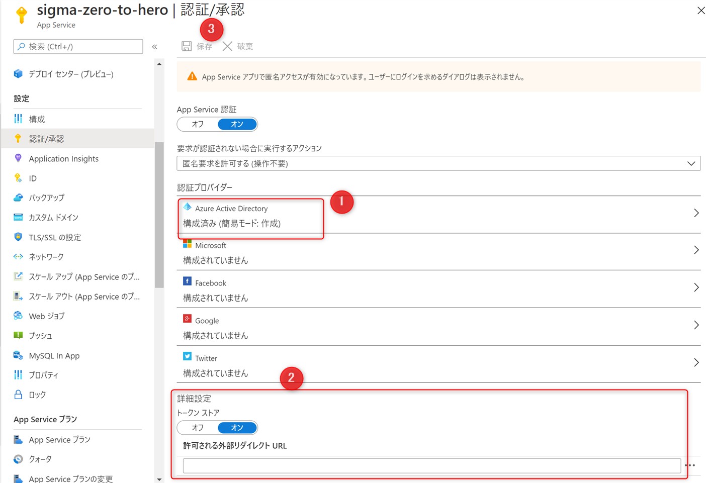Click the 保存 button label
The width and height of the screenshot is (706, 483).
point(204,46)
